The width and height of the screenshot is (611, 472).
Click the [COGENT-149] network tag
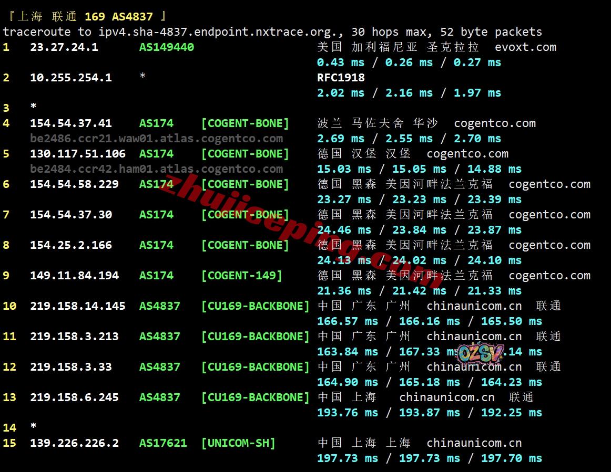point(241,276)
